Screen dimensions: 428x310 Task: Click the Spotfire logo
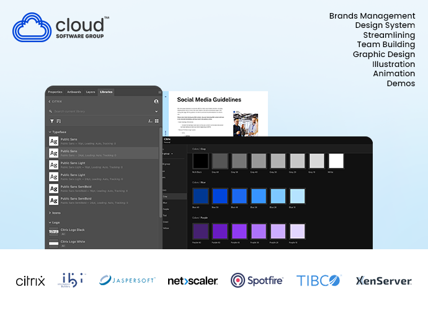pyautogui.click(x=258, y=280)
